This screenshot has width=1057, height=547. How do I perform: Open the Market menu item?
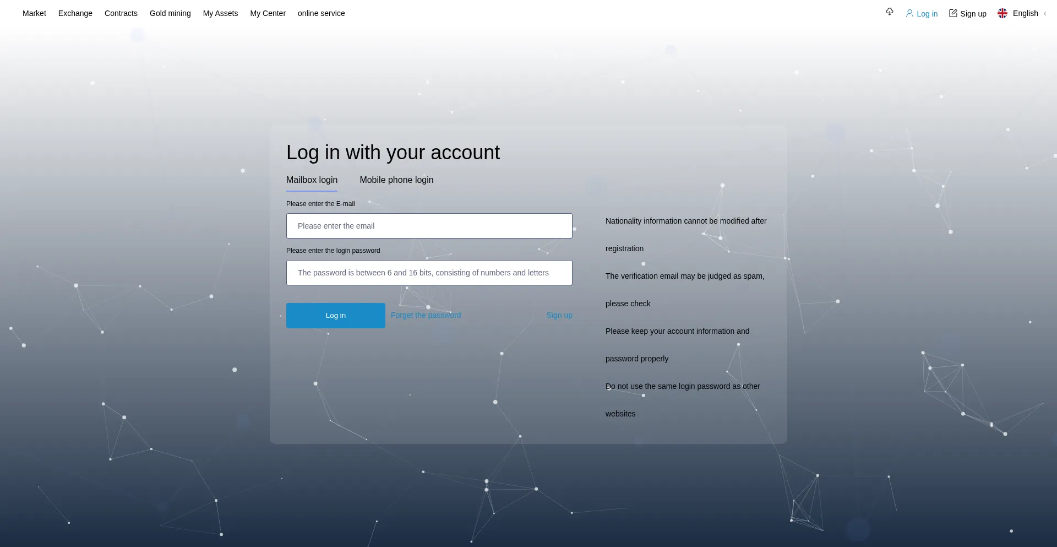[x=34, y=13]
